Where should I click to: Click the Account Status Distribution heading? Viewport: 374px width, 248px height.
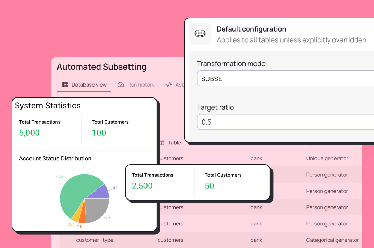(55, 158)
